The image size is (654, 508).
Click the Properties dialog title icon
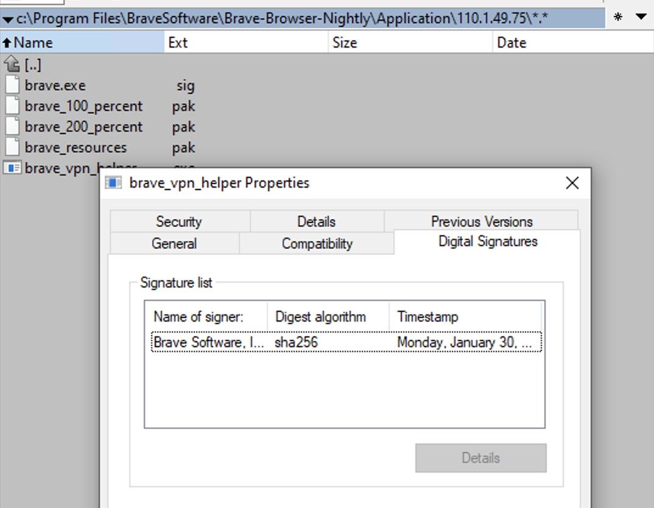coord(113,183)
